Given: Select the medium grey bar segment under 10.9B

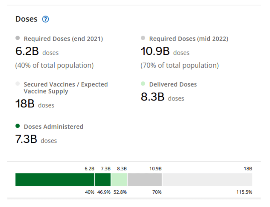Looking at the screenshot, I should 145,179.
